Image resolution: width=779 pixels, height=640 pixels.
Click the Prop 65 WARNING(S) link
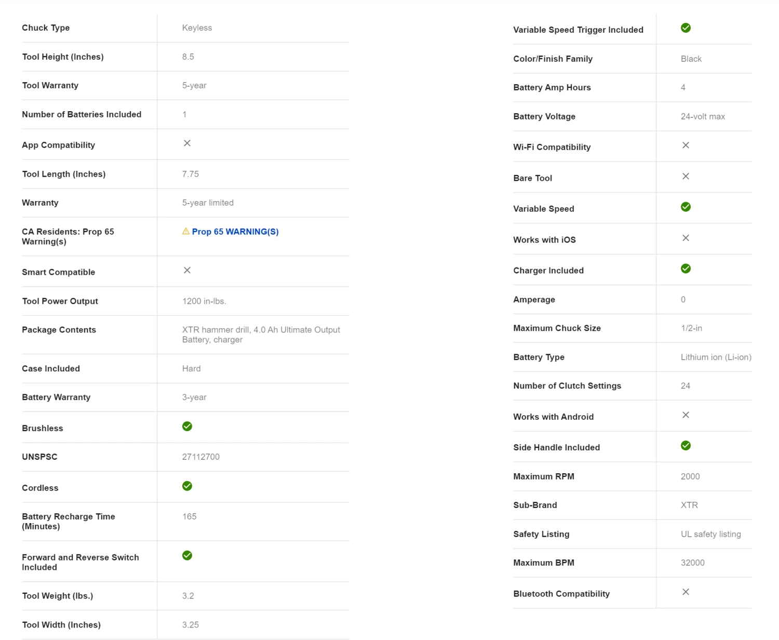235,232
